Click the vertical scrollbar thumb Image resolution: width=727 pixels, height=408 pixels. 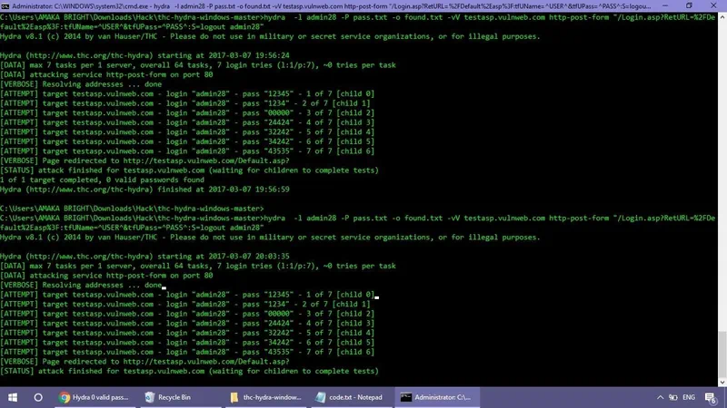[722, 354]
